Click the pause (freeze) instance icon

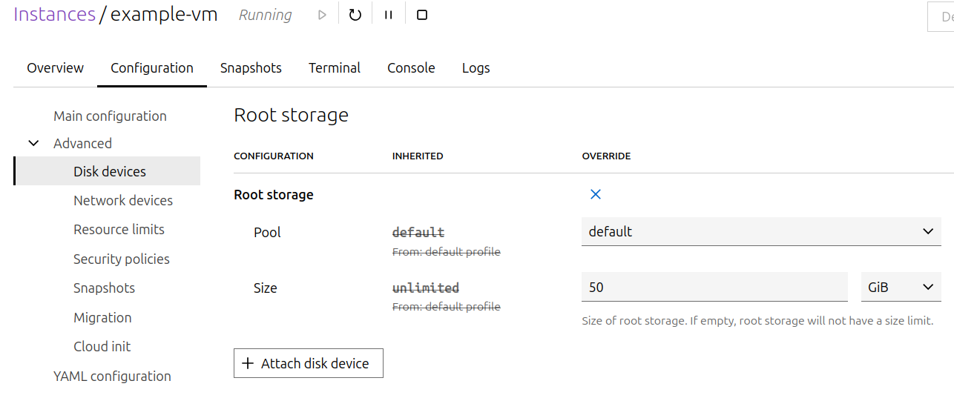pyautogui.click(x=388, y=15)
